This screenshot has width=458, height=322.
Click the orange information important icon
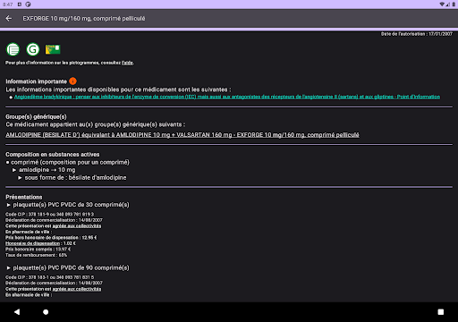72,81
